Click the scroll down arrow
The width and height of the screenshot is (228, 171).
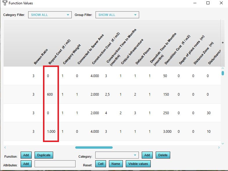coord(223,143)
